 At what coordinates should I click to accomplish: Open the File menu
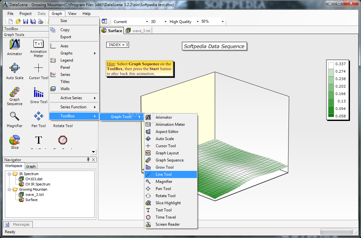[x=10, y=14]
